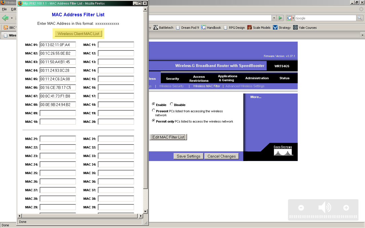
Task: Click the green Go arrow beside address bar
Action: click(281, 18)
